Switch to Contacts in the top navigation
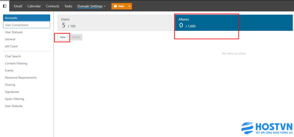294x137 pixels. click(x=52, y=6)
